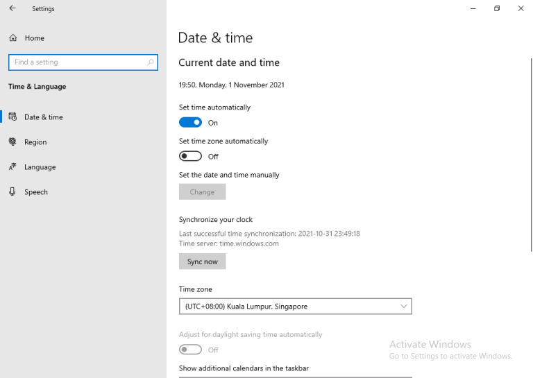
Task: Open the Region settings page
Action: tap(35, 142)
